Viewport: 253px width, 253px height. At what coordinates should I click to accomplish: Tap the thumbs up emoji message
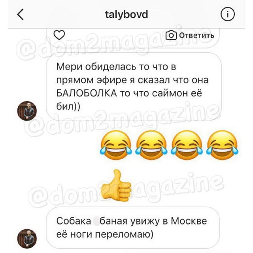pyautogui.click(x=116, y=185)
